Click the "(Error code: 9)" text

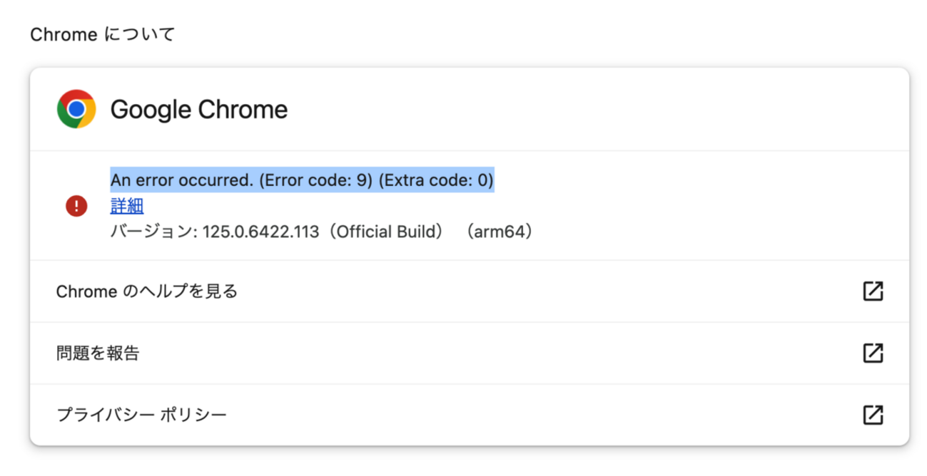pos(315,181)
